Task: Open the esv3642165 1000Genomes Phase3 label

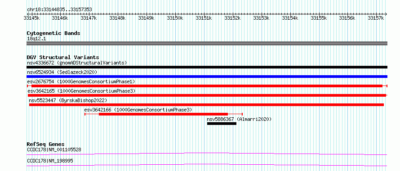Action: click(x=81, y=91)
